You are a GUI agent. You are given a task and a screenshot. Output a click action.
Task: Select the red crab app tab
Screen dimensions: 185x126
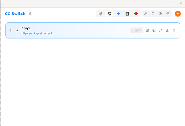[x=136, y=14]
